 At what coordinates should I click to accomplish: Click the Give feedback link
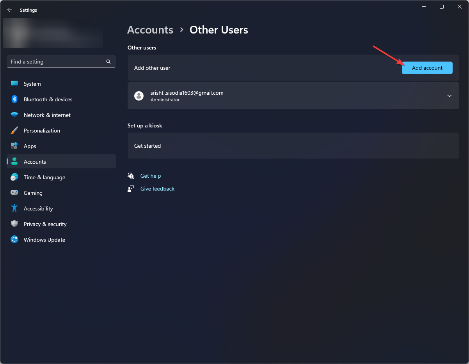point(157,189)
